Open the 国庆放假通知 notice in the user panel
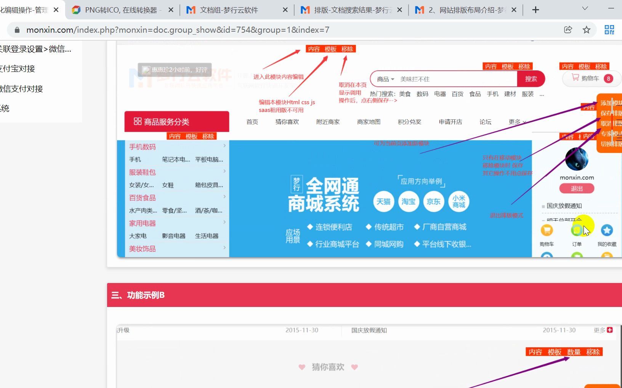The width and height of the screenshot is (622, 388). 564,206
